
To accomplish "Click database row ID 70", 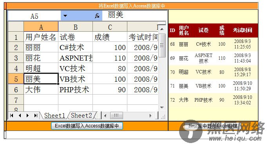I will pyautogui.click(x=213, y=72).
